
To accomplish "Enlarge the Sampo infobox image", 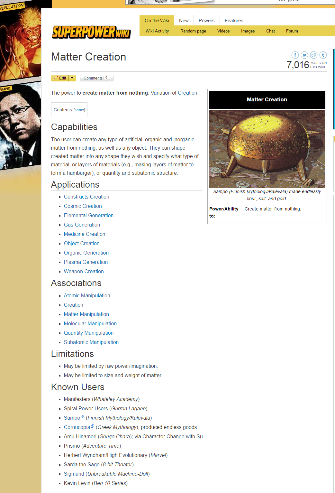I will pyautogui.click(x=267, y=149).
